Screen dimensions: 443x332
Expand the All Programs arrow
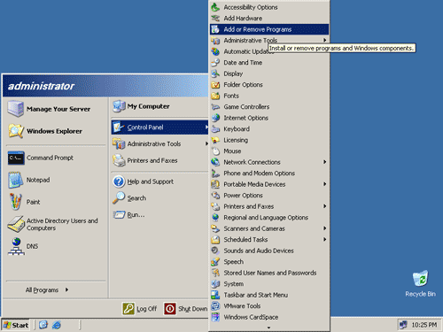pyautogui.click(x=66, y=290)
